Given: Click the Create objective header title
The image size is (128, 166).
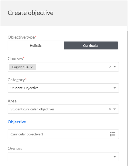Looking at the screenshot, I should pos(31,13).
